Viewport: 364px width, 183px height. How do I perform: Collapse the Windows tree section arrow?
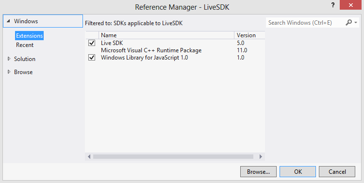tap(9, 21)
